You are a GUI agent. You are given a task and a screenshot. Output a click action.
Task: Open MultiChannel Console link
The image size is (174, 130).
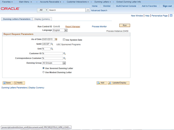126,6
